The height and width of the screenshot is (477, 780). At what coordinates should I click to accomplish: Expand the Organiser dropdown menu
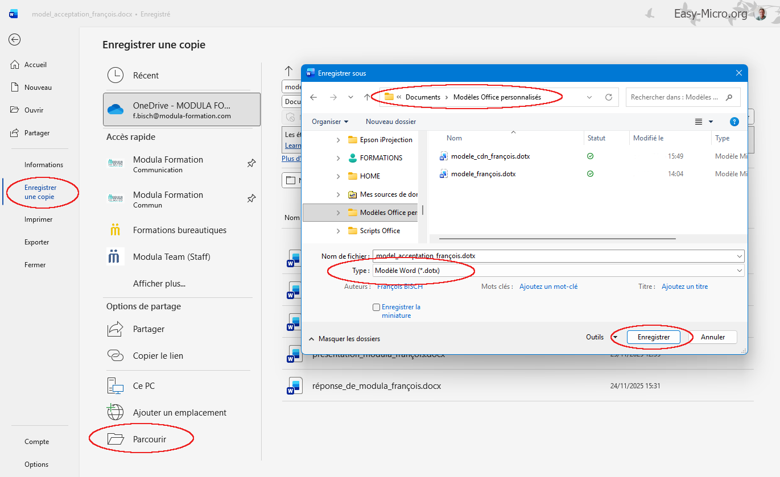330,122
